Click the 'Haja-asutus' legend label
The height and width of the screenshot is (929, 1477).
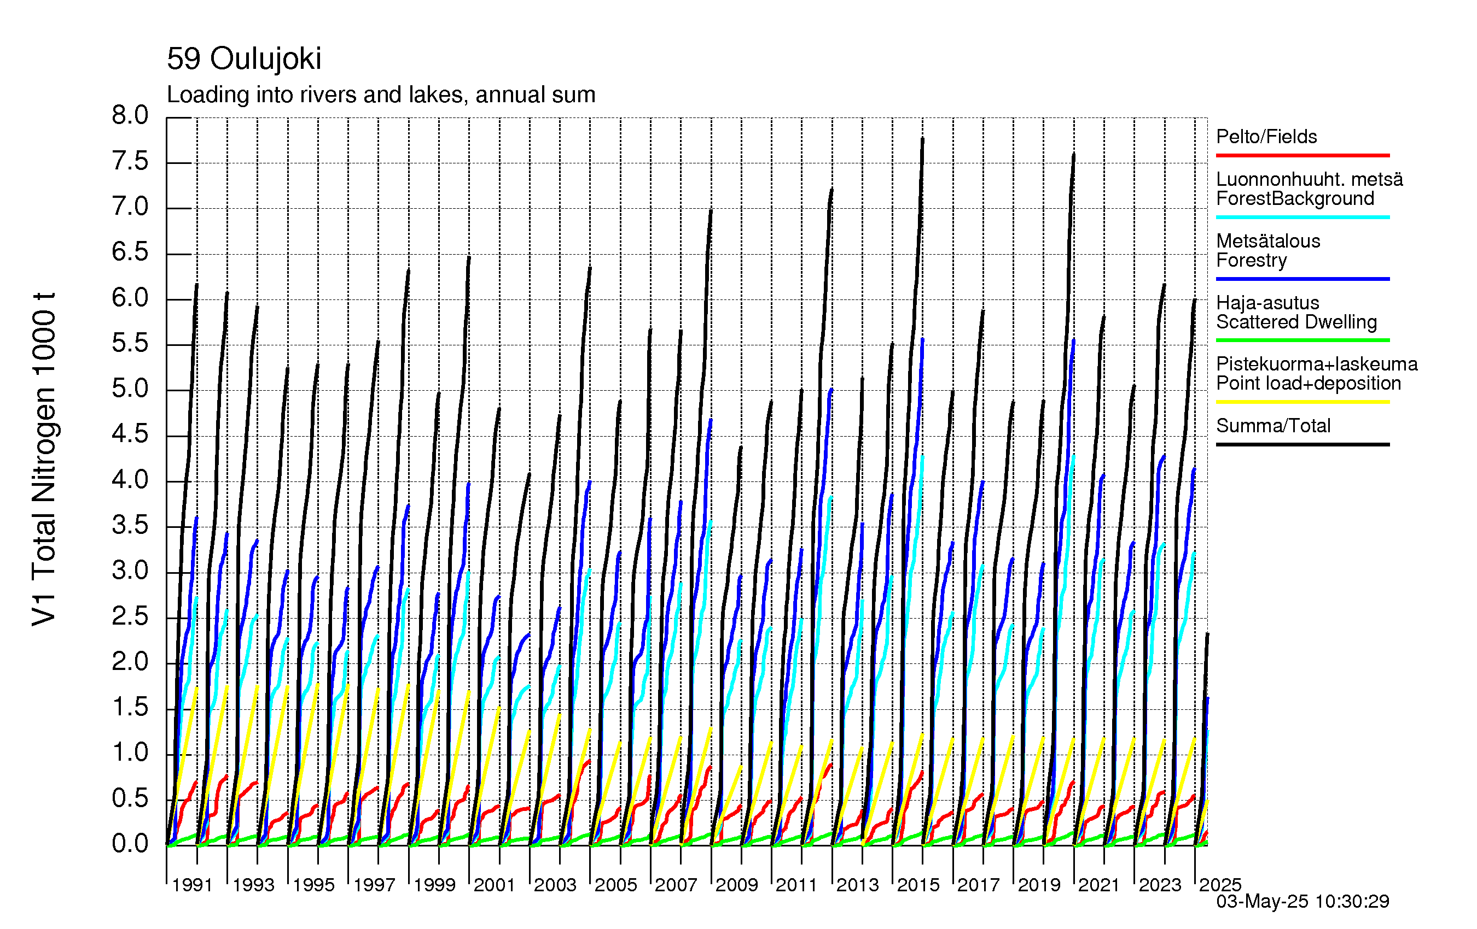click(x=1267, y=303)
